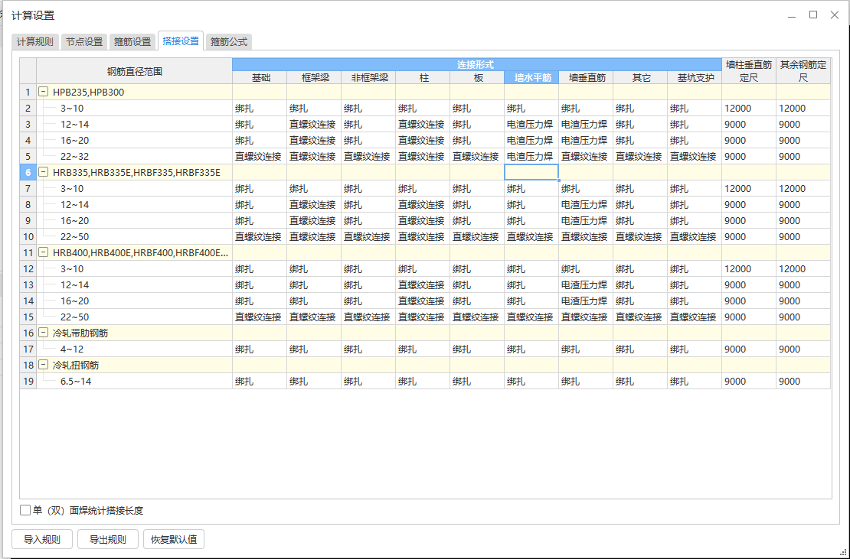Collapse the HRB400,HRB400E group in row 11
This screenshot has width=850, height=559.
[44, 252]
